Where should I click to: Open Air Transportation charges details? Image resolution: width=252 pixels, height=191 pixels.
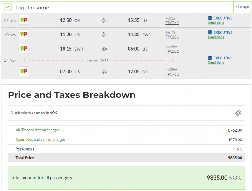tap(38, 130)
